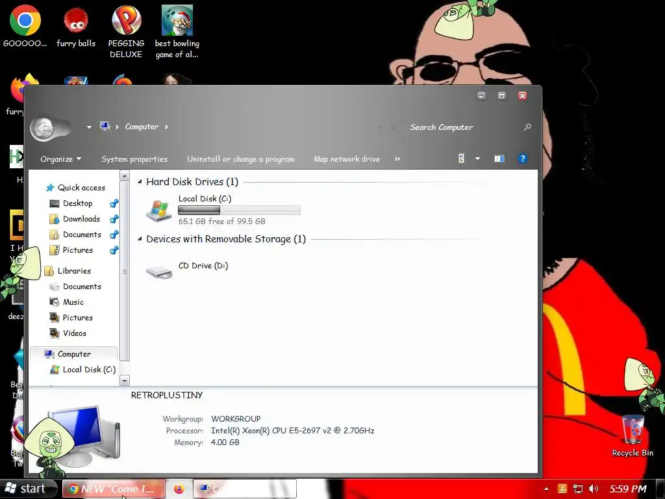Open the start menu
665x499 pixels.
(x=28, y=489)
